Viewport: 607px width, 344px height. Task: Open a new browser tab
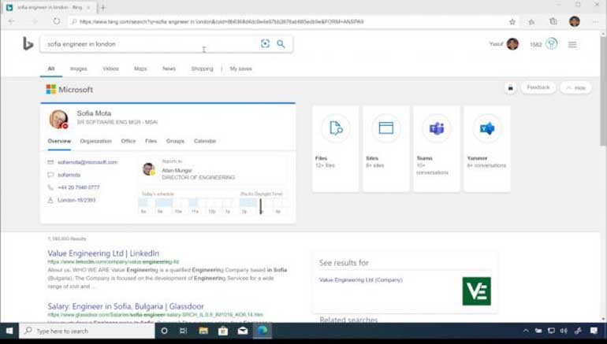(103, 7)
